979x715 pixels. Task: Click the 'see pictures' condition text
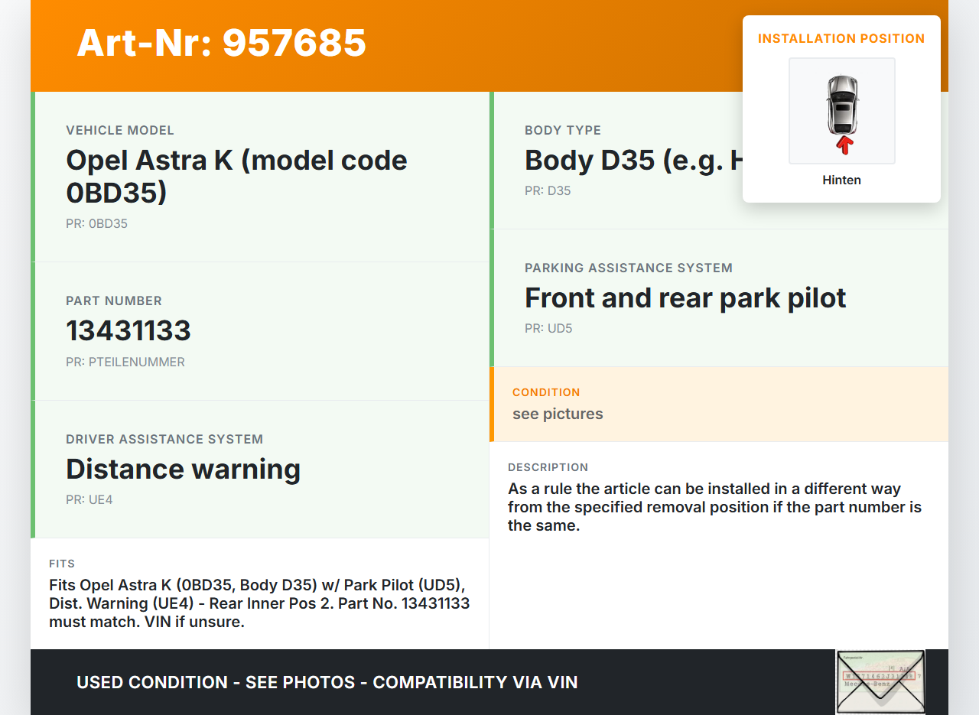click(558, 414)
